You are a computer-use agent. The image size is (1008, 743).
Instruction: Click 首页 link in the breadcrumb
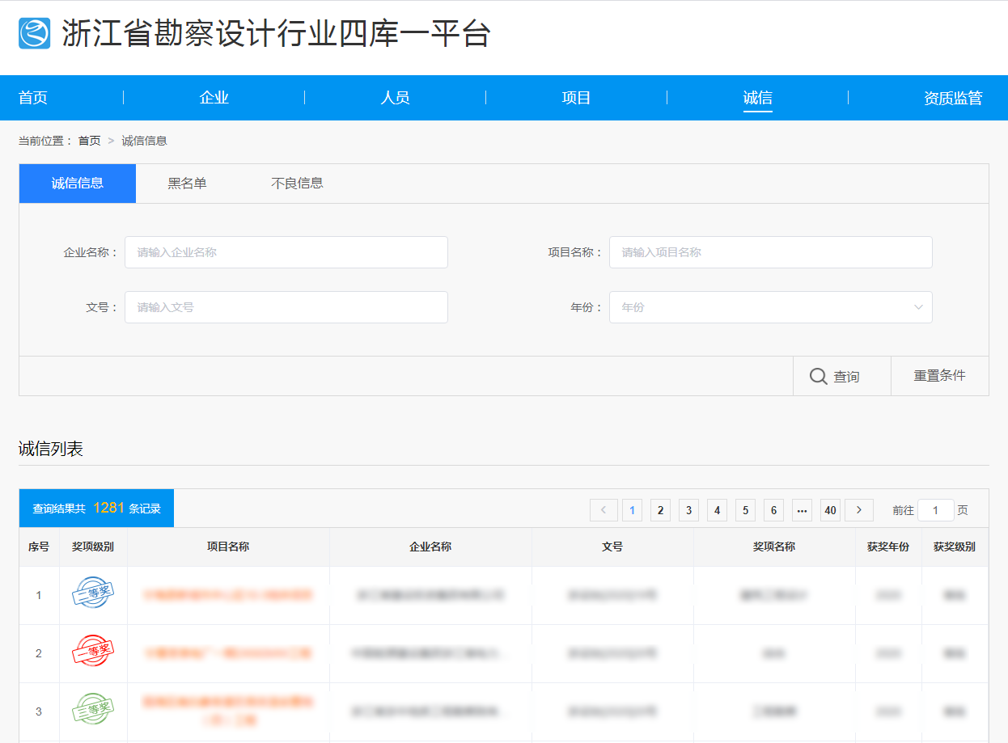[x=89, y=141]
